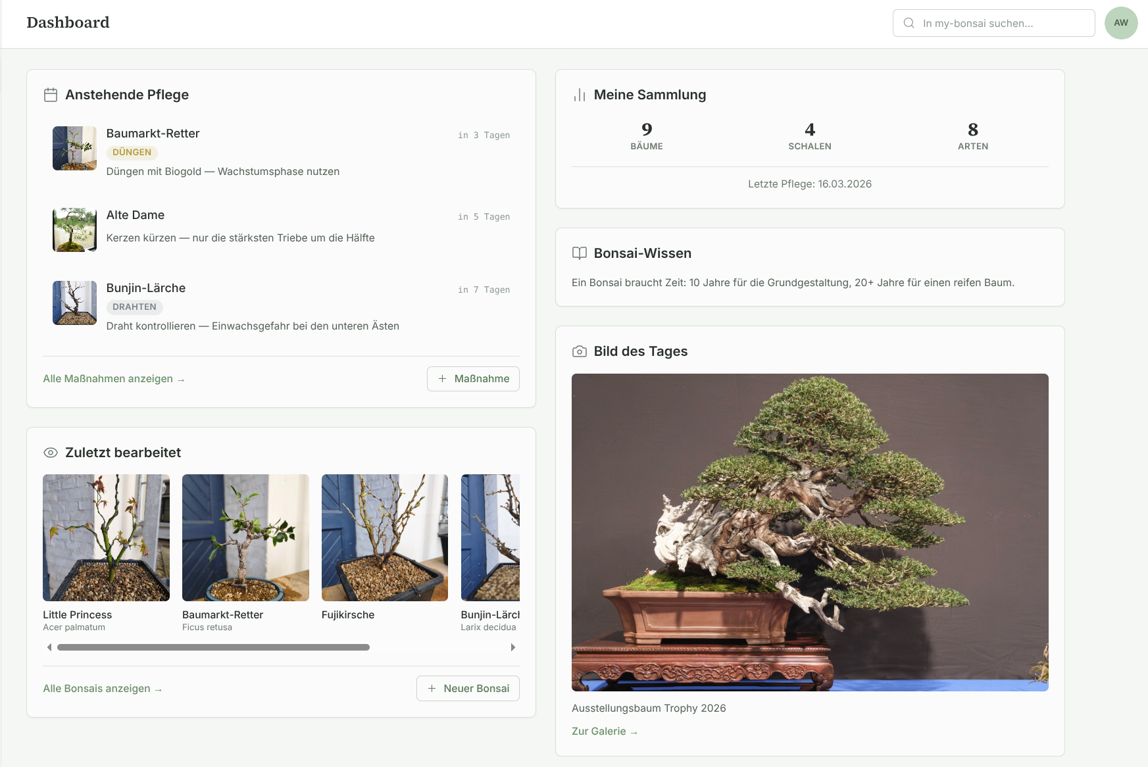The height and width of the screenshot is (767, 1148).
Task: Click the calendar icon beside Anstehende Pflege
Action: pyautogui.click(x=50, y=95)
